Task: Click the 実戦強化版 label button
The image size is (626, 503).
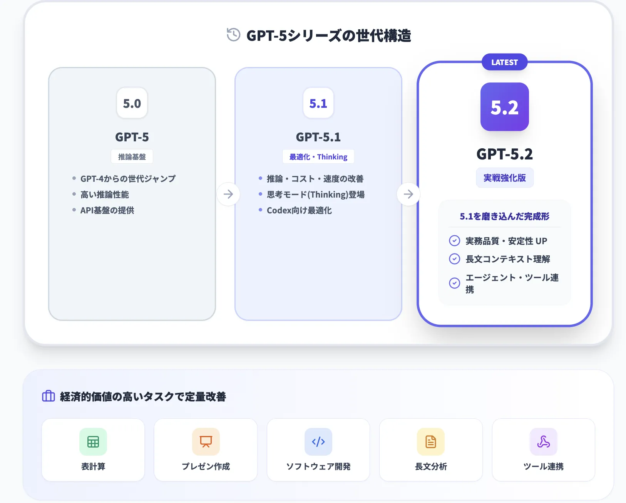Action: (504, 178)
